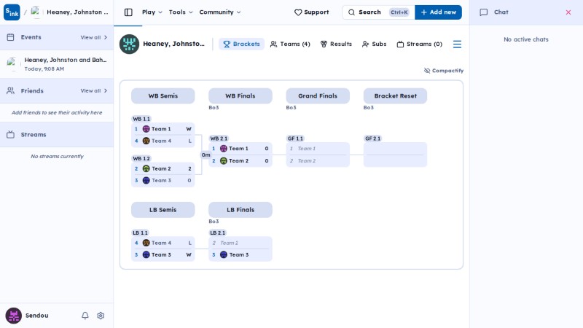Click the sendou.ink logo icon
583x328 pixels.
[12, 12]
